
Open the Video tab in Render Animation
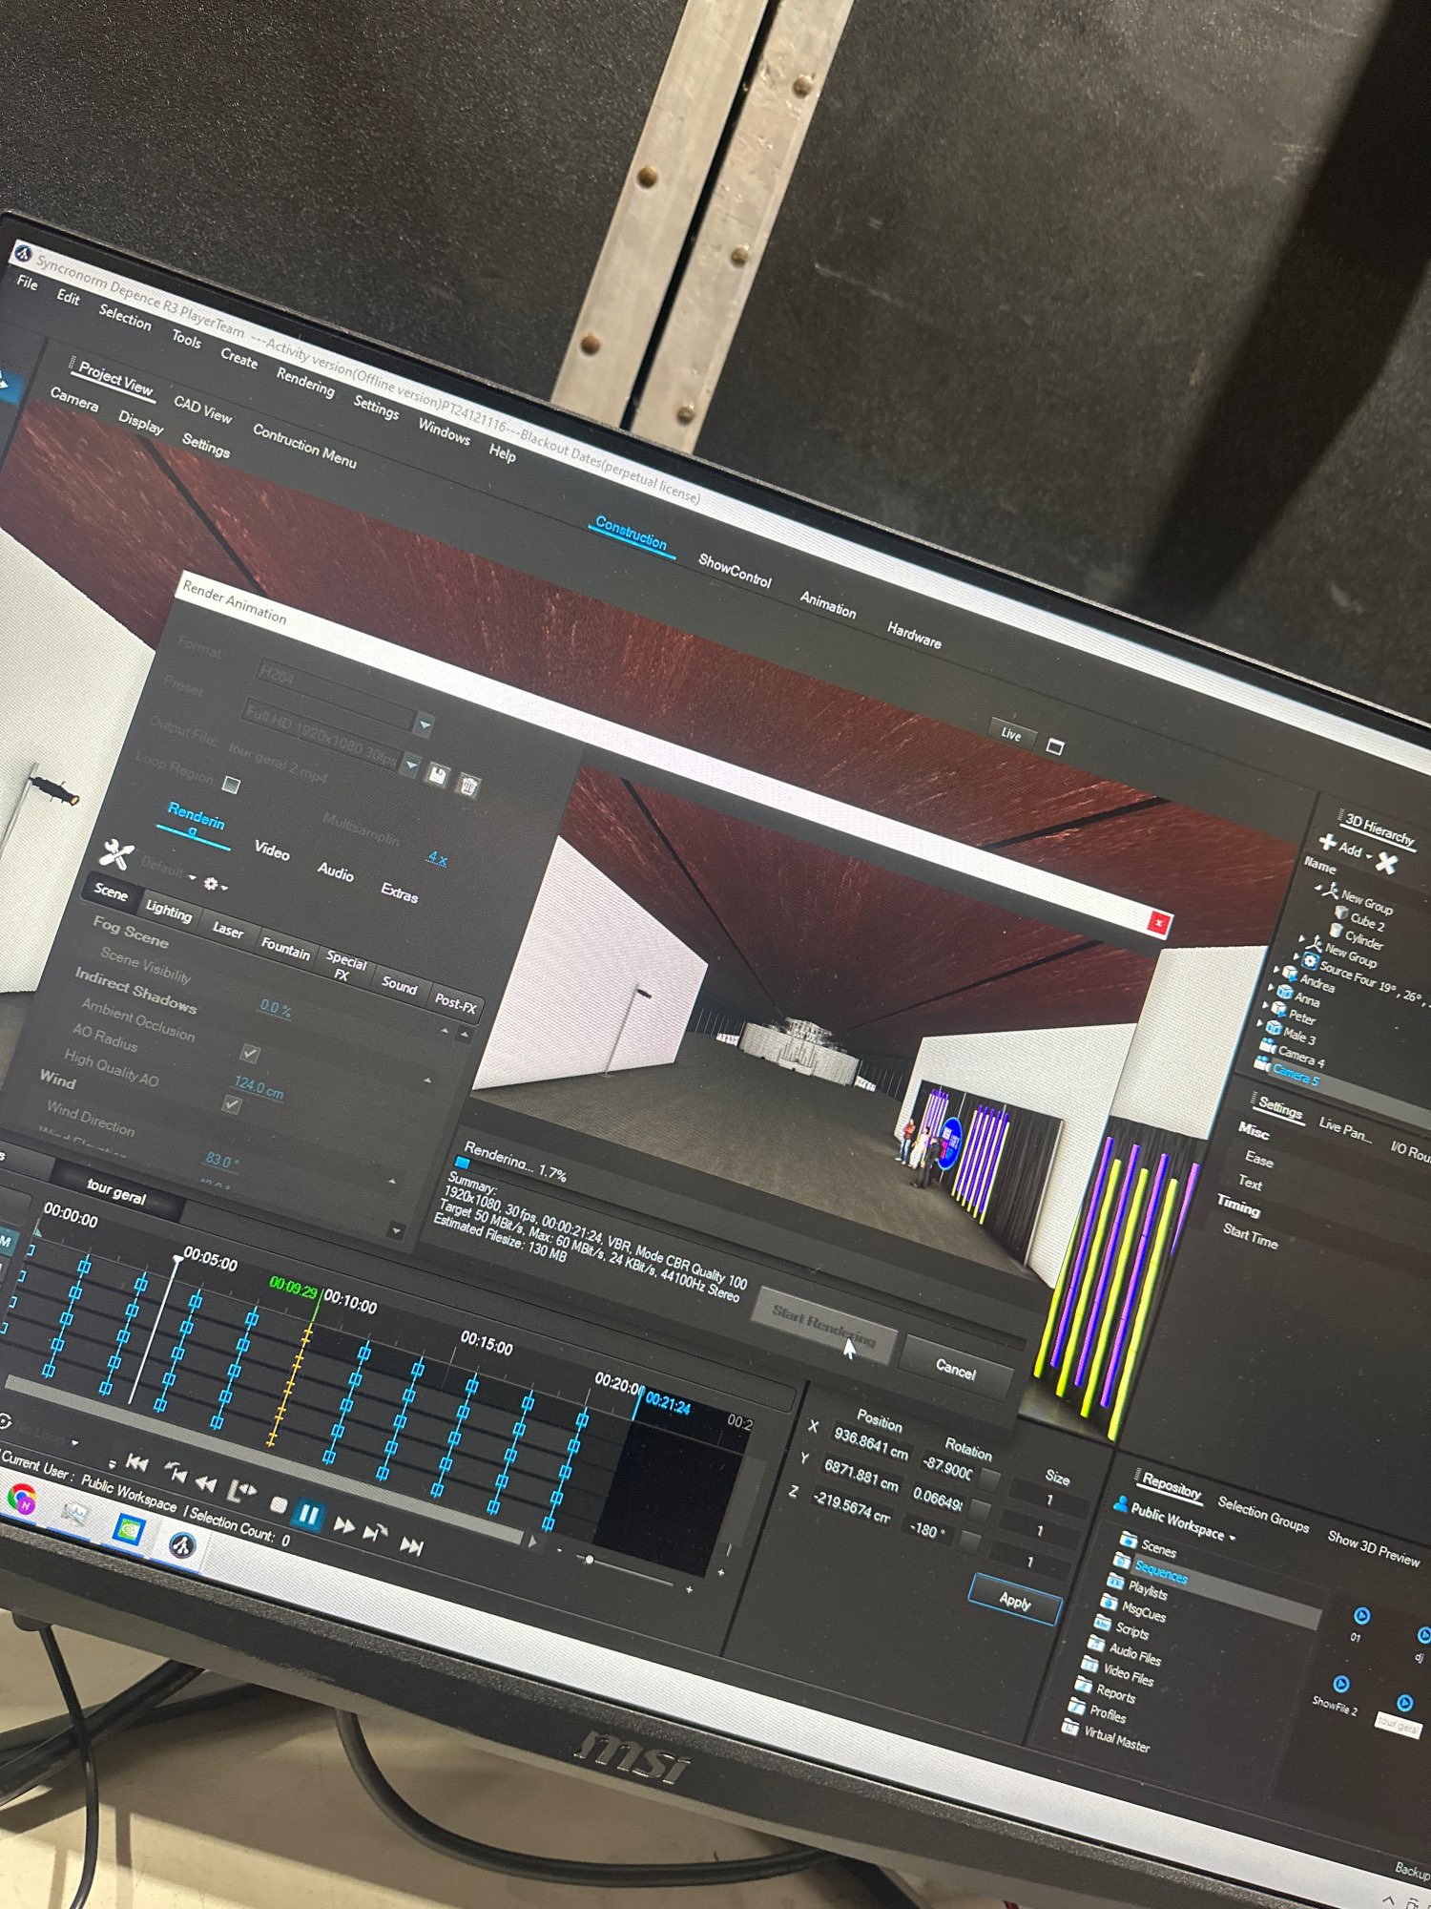coord(272,850)
